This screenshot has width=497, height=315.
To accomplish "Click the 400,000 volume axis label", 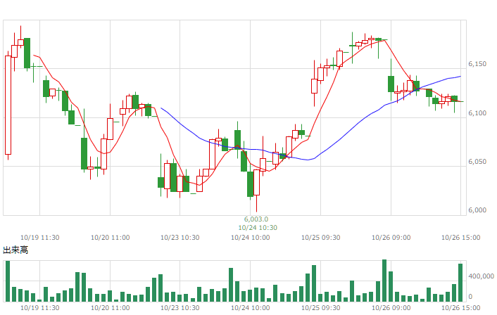I will point(481,276).
